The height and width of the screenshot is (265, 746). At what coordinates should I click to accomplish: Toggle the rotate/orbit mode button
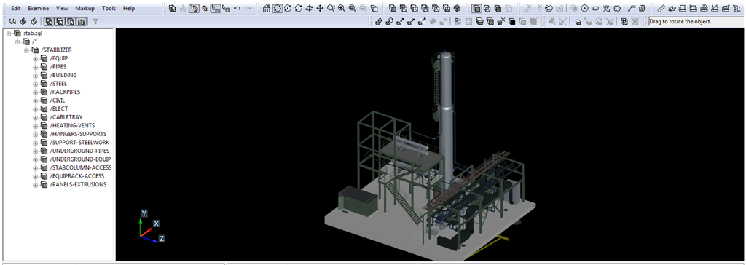pos(278,9)
